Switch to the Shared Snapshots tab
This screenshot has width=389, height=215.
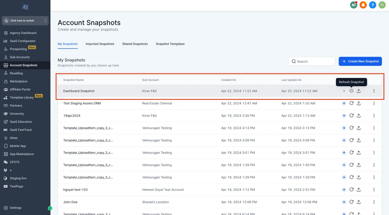tap(135, 44)
